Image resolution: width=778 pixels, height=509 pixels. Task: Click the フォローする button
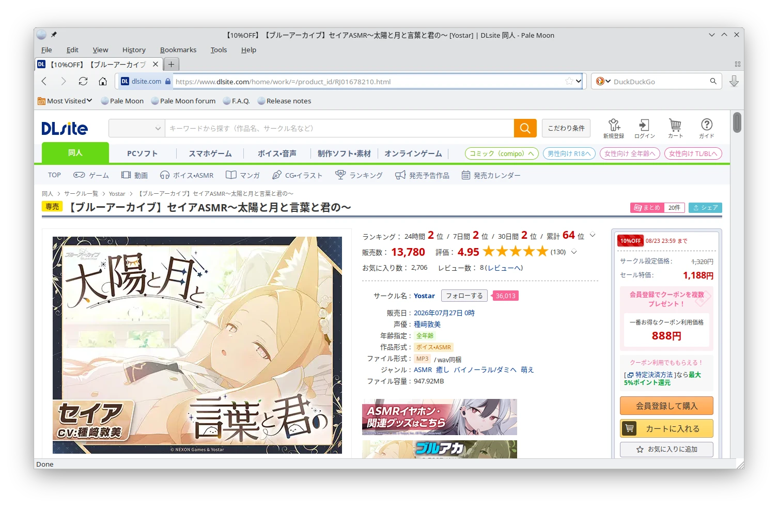click(x=464, y=296)
